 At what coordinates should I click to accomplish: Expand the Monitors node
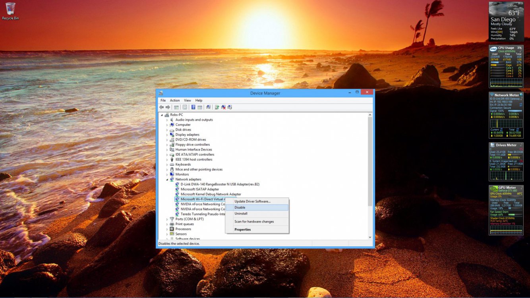tap(167, 174)
